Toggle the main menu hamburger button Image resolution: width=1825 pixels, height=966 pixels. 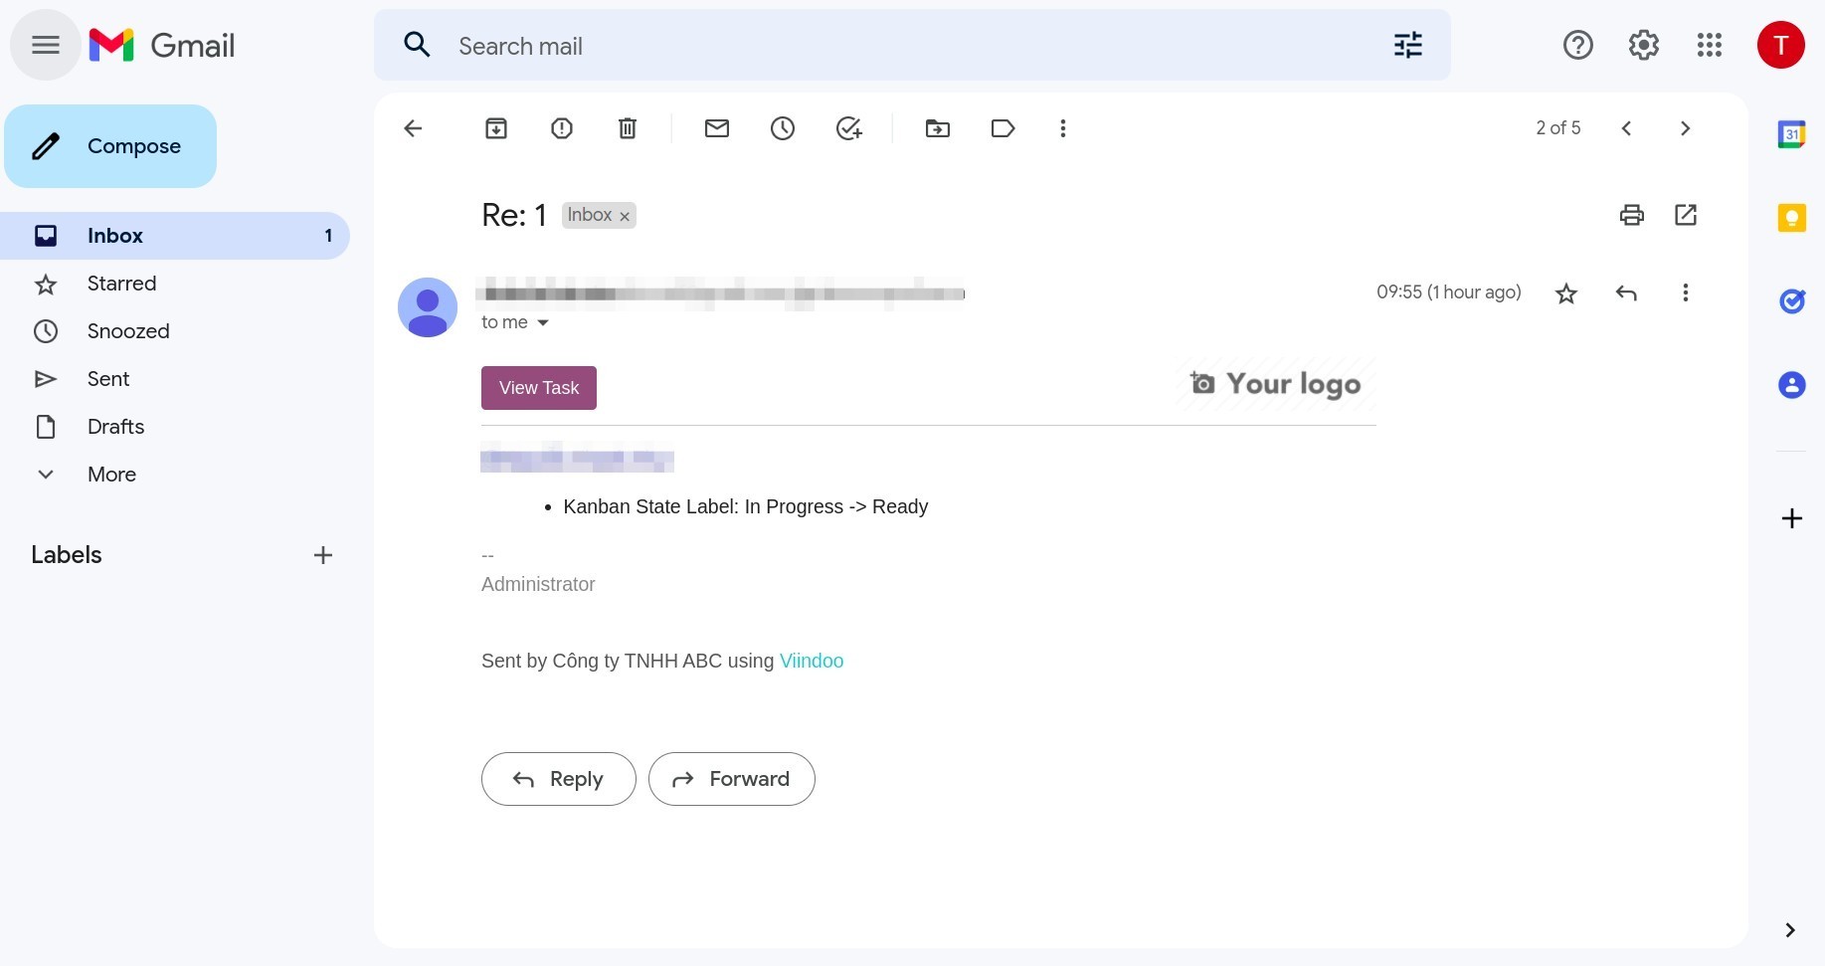point(46,45)
